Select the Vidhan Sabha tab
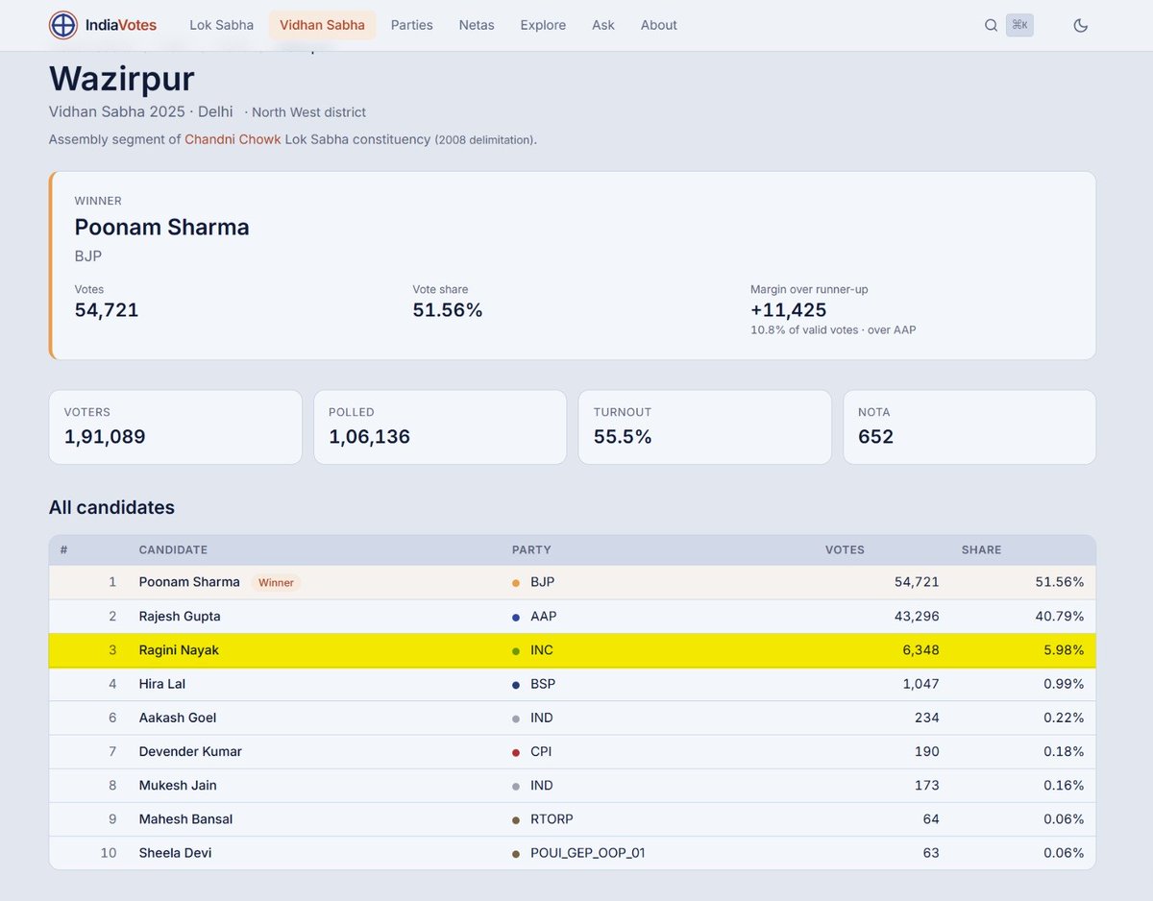1153x901 pixels. click(322, 25)
